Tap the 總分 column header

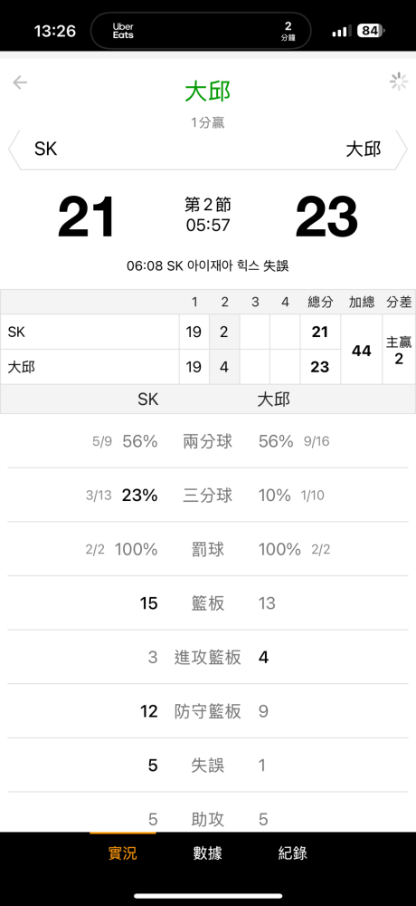pyautogui.click(x=320, y=303)
